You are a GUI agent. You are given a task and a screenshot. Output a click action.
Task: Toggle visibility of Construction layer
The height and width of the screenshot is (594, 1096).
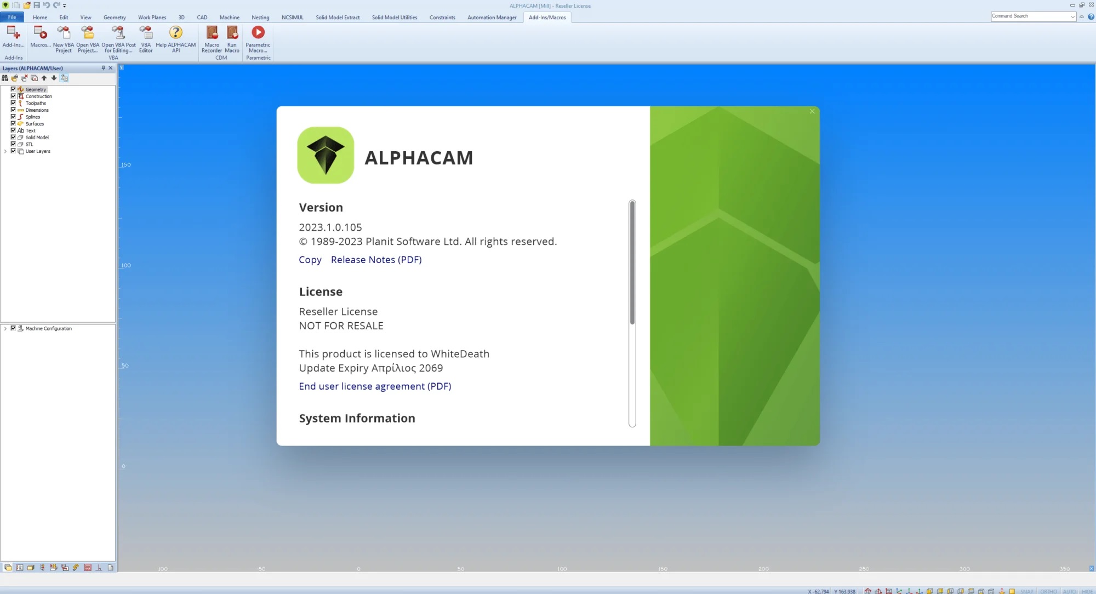pyautogui.click(x=13, y=96)
